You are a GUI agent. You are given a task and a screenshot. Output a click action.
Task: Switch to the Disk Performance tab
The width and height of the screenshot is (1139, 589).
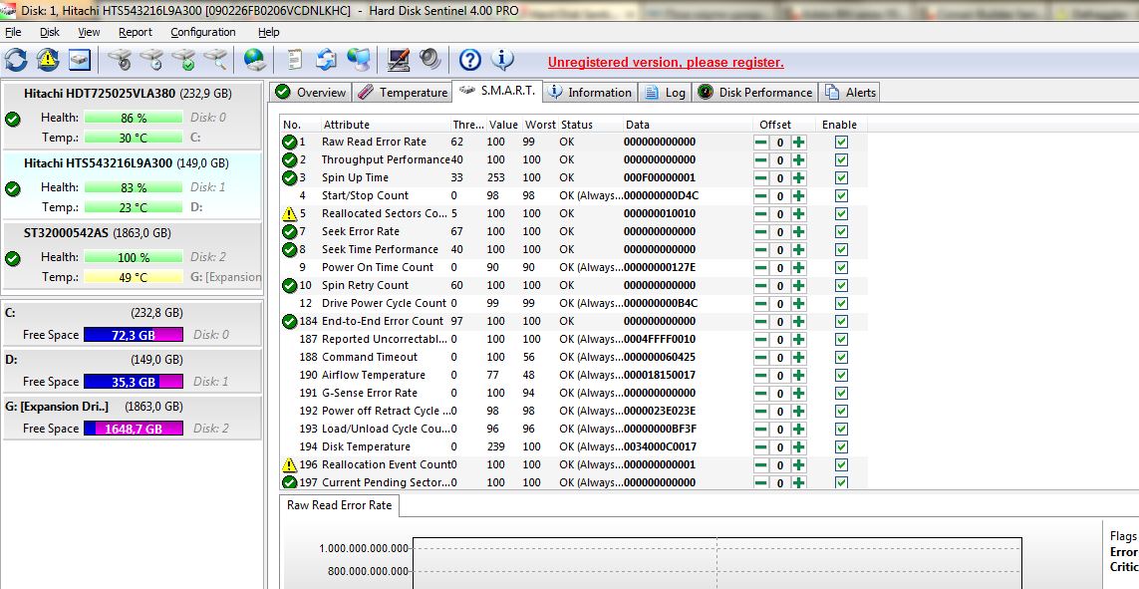click(x=756, y=93)
